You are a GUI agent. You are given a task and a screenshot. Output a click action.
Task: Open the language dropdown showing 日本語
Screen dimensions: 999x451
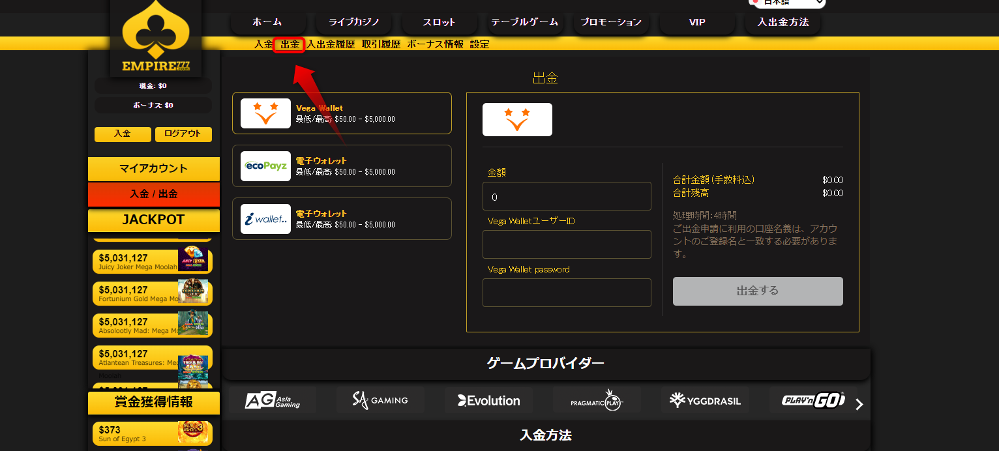(x=787, y=3)
